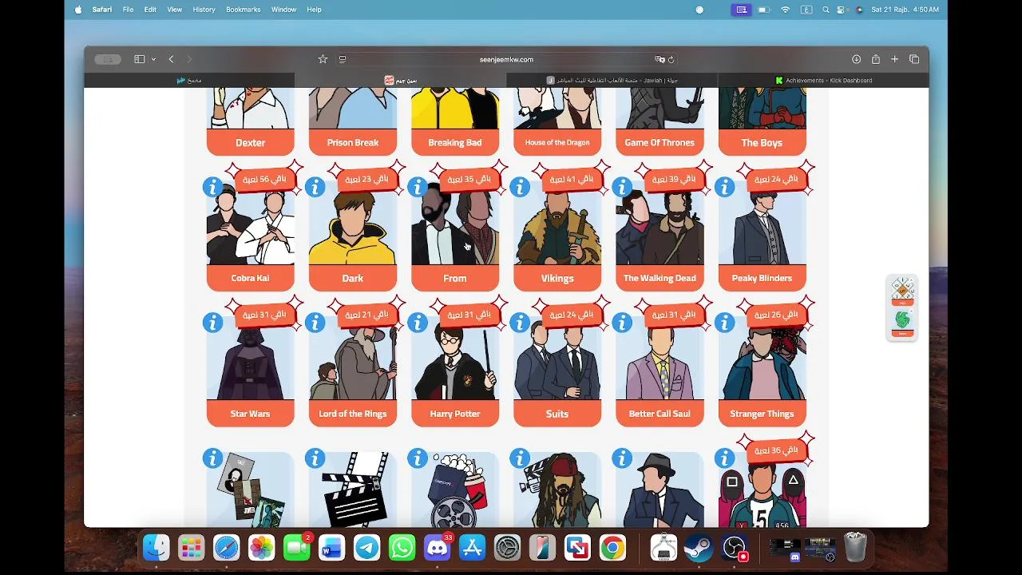This screenshot has width=1022, height=575.
Task: Open info icon for From card
Action: pos(417,187)
